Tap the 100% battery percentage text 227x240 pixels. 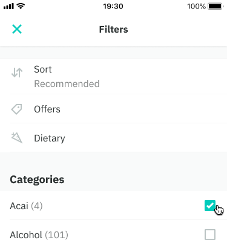coord(196,6)
